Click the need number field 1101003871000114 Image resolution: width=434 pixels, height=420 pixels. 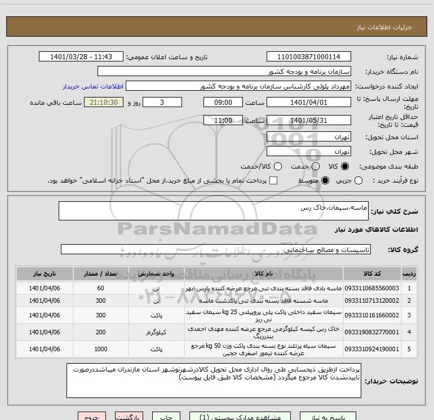point(309,57)
